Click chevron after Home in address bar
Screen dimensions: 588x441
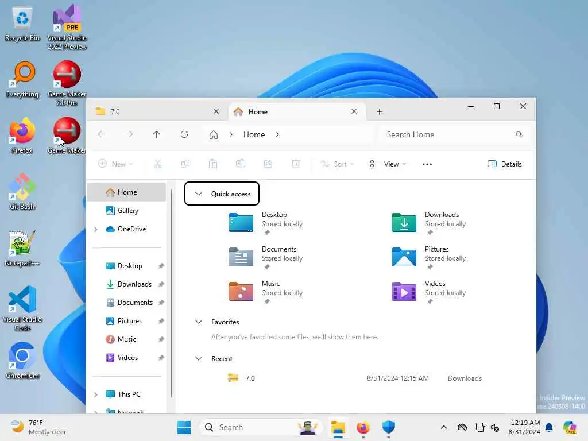277,134
